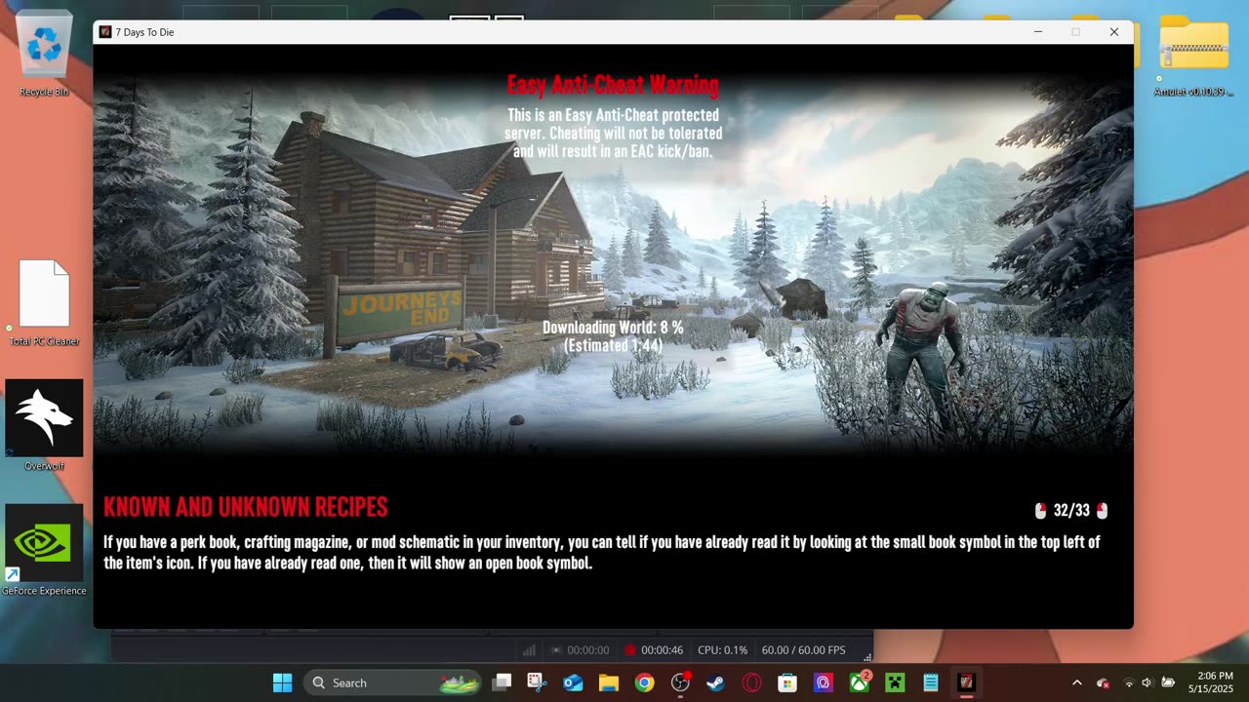Click the OBS signal strength bars icon
This screenshot has height=702, width=1249.
[x=529, y=650]
